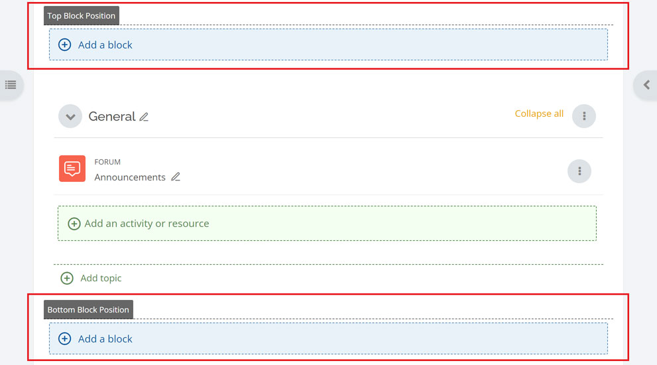Click the Add topic link
The width and height of the screenshot is (657, 365).
point(101,278)
